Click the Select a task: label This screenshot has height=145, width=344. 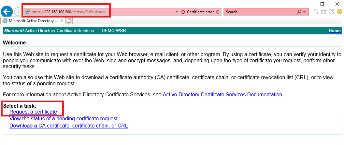coord(20,106)
